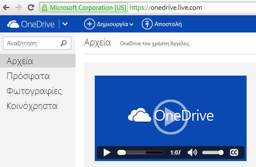Select Αρχεία in the left sidebar

pyautogui.click(x=38, y=61)
